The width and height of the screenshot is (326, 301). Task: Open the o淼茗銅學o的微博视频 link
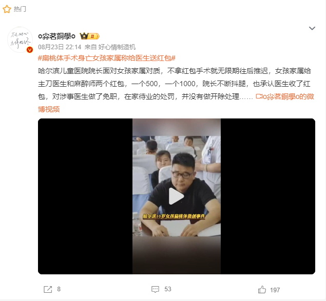click(176, 103)
